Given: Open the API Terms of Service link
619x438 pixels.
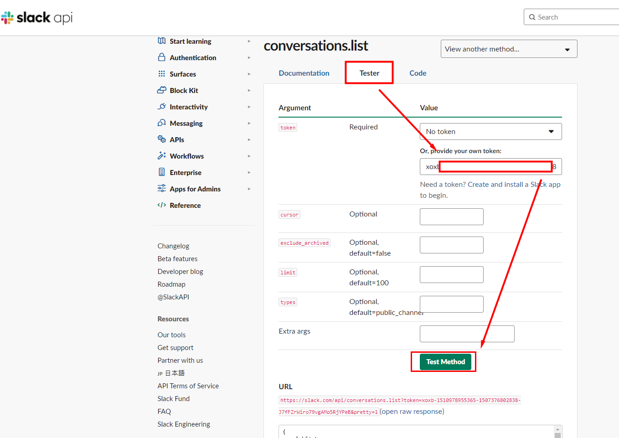Looking at the screenshot, I should click(188, 386).
